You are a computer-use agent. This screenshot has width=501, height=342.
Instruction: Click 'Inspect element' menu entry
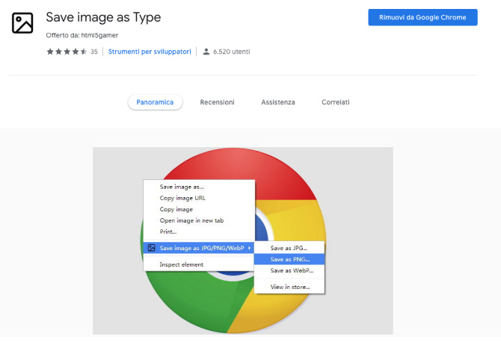point(199,264)
